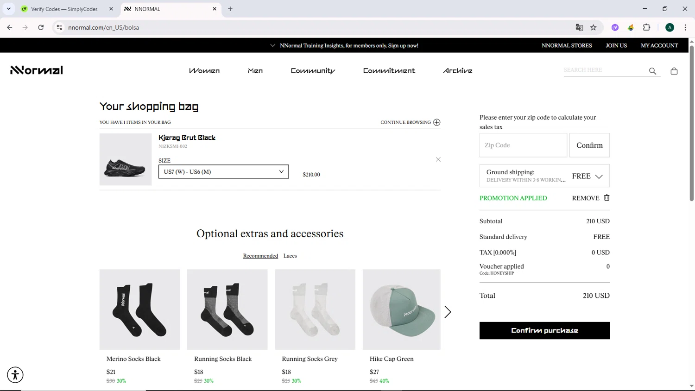This screenshot has width=695, height=391.
Task: Click the Hike Cap Green name
Action: (392, 359)
